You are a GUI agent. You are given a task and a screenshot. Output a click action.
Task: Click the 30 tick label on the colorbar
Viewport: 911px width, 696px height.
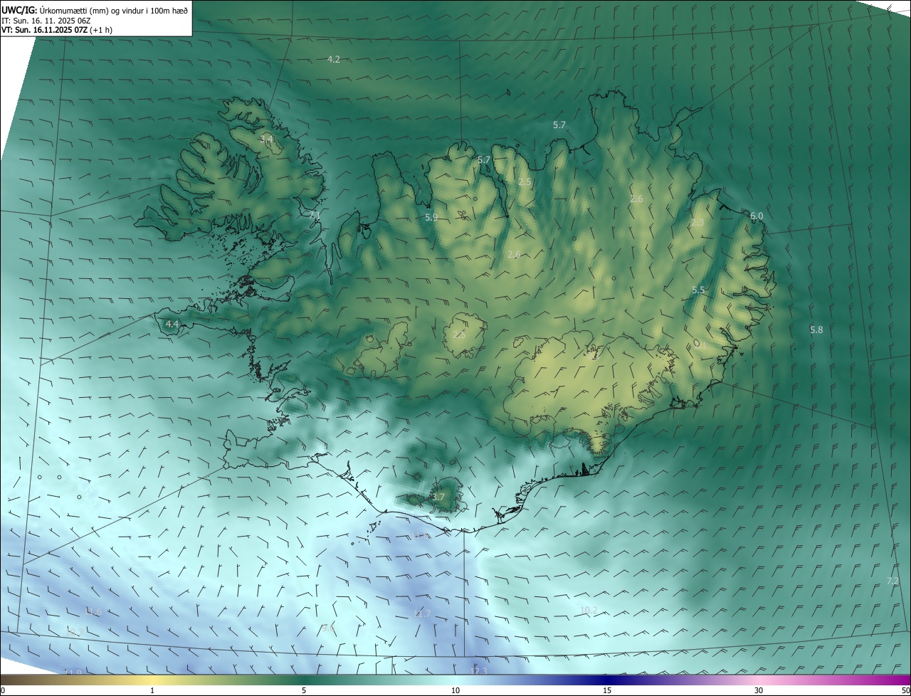(759, 690)
